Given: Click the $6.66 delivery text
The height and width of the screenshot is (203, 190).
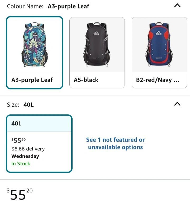Looking at the screenshot, I should [x=28, y=149].
